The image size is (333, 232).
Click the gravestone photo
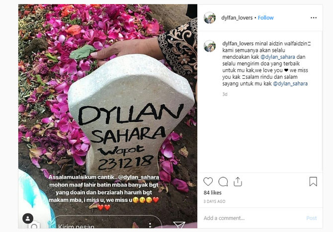108,116
